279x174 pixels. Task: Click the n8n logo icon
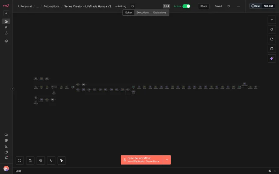point(6,6)
